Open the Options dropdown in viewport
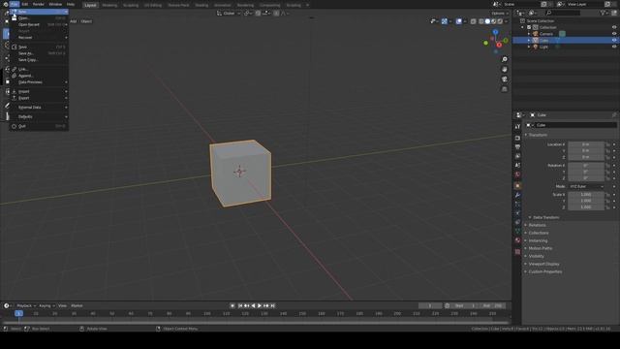This screenshot has width=620, height=349. point(500,14)
